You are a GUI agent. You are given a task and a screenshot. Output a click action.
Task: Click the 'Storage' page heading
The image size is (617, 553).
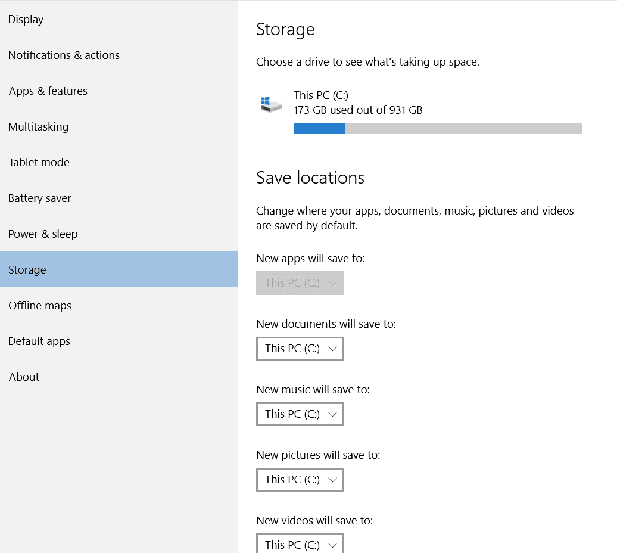click(285, 30)
